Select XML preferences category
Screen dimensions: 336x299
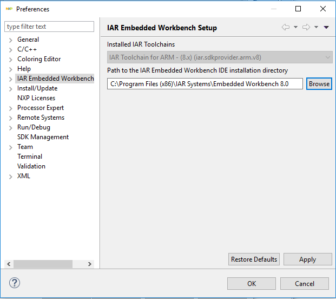tap(24, 176)
